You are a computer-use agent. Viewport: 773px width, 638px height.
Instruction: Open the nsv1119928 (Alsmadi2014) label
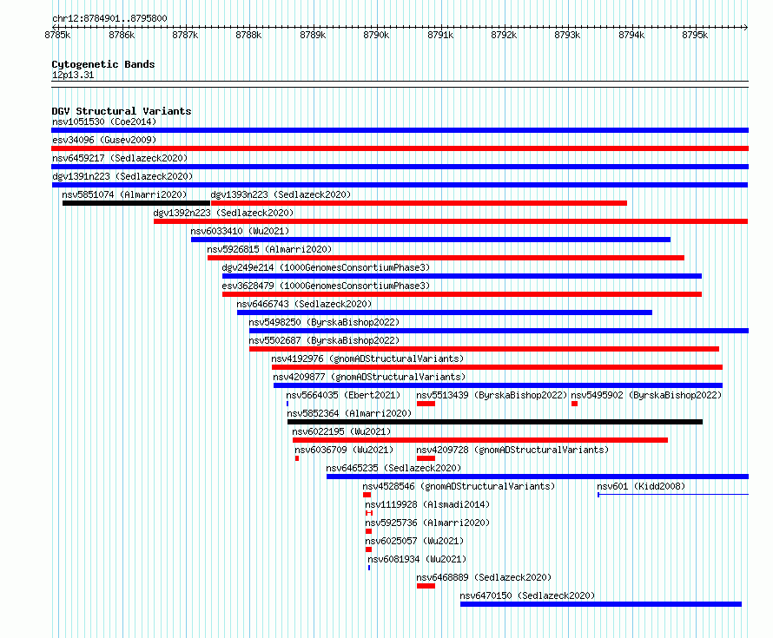point(427,504)
